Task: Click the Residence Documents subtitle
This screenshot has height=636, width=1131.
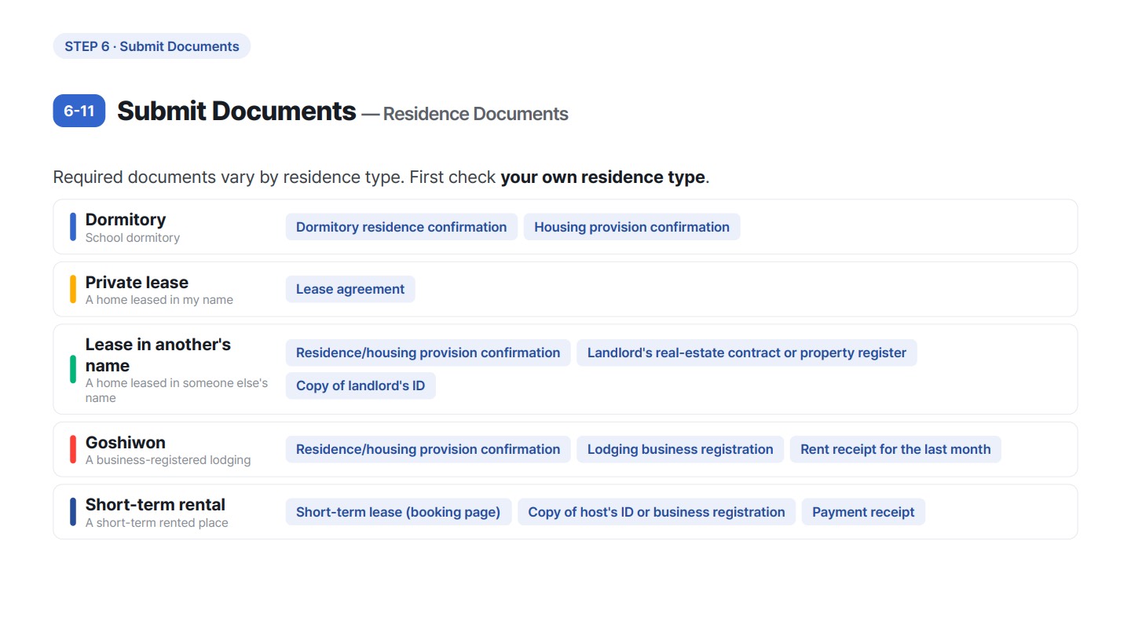Action: [475, 114]
